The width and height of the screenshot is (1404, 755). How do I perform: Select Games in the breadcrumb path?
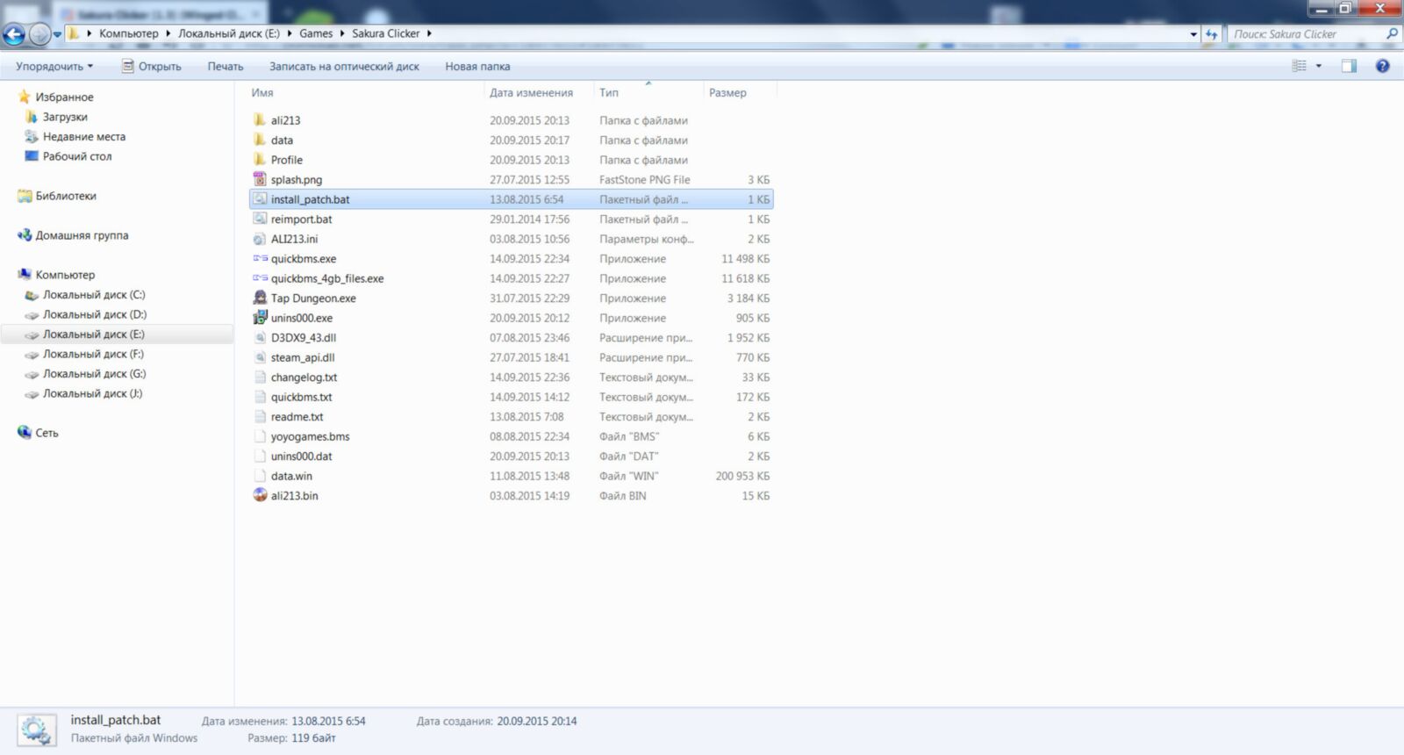coord(316,33)
